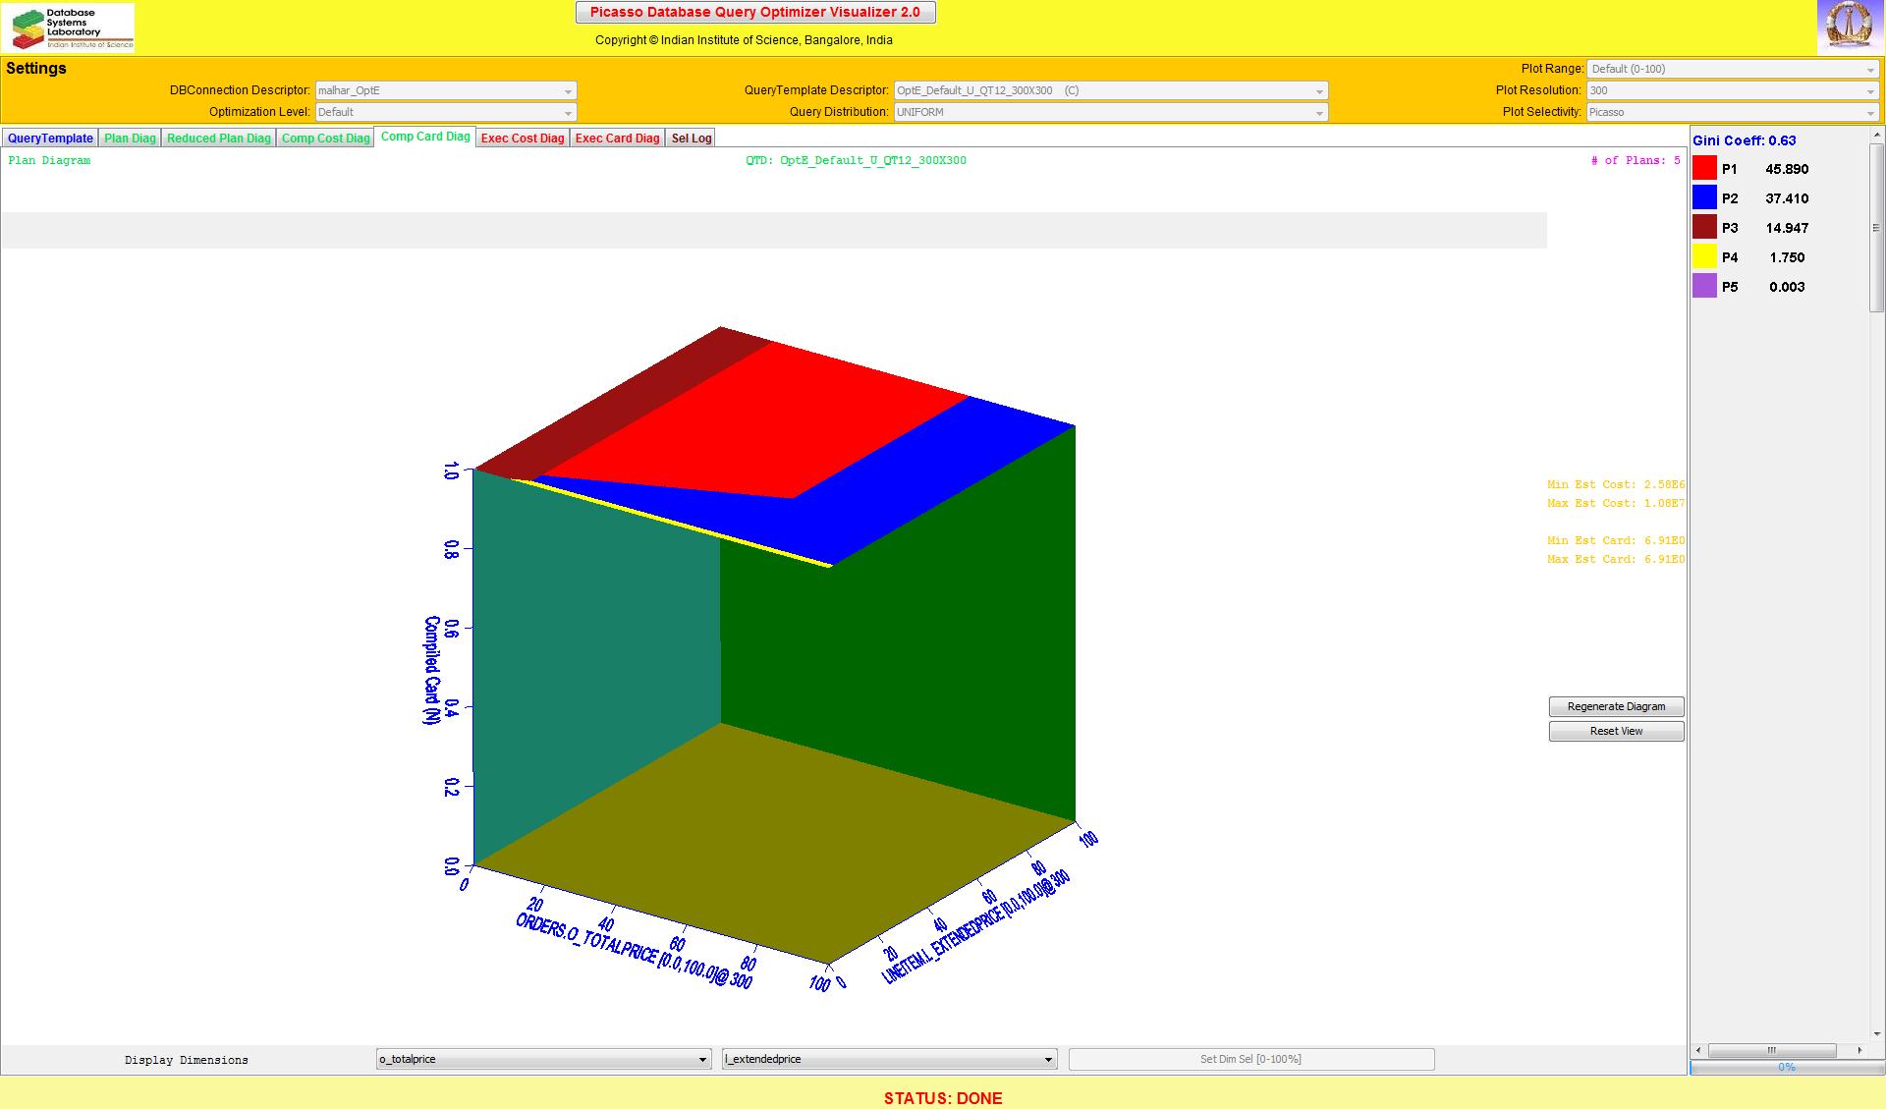Open the o_totalprice display dimension dropdown
The width and height of the screenshot is (1886, 1109).
543,1059
